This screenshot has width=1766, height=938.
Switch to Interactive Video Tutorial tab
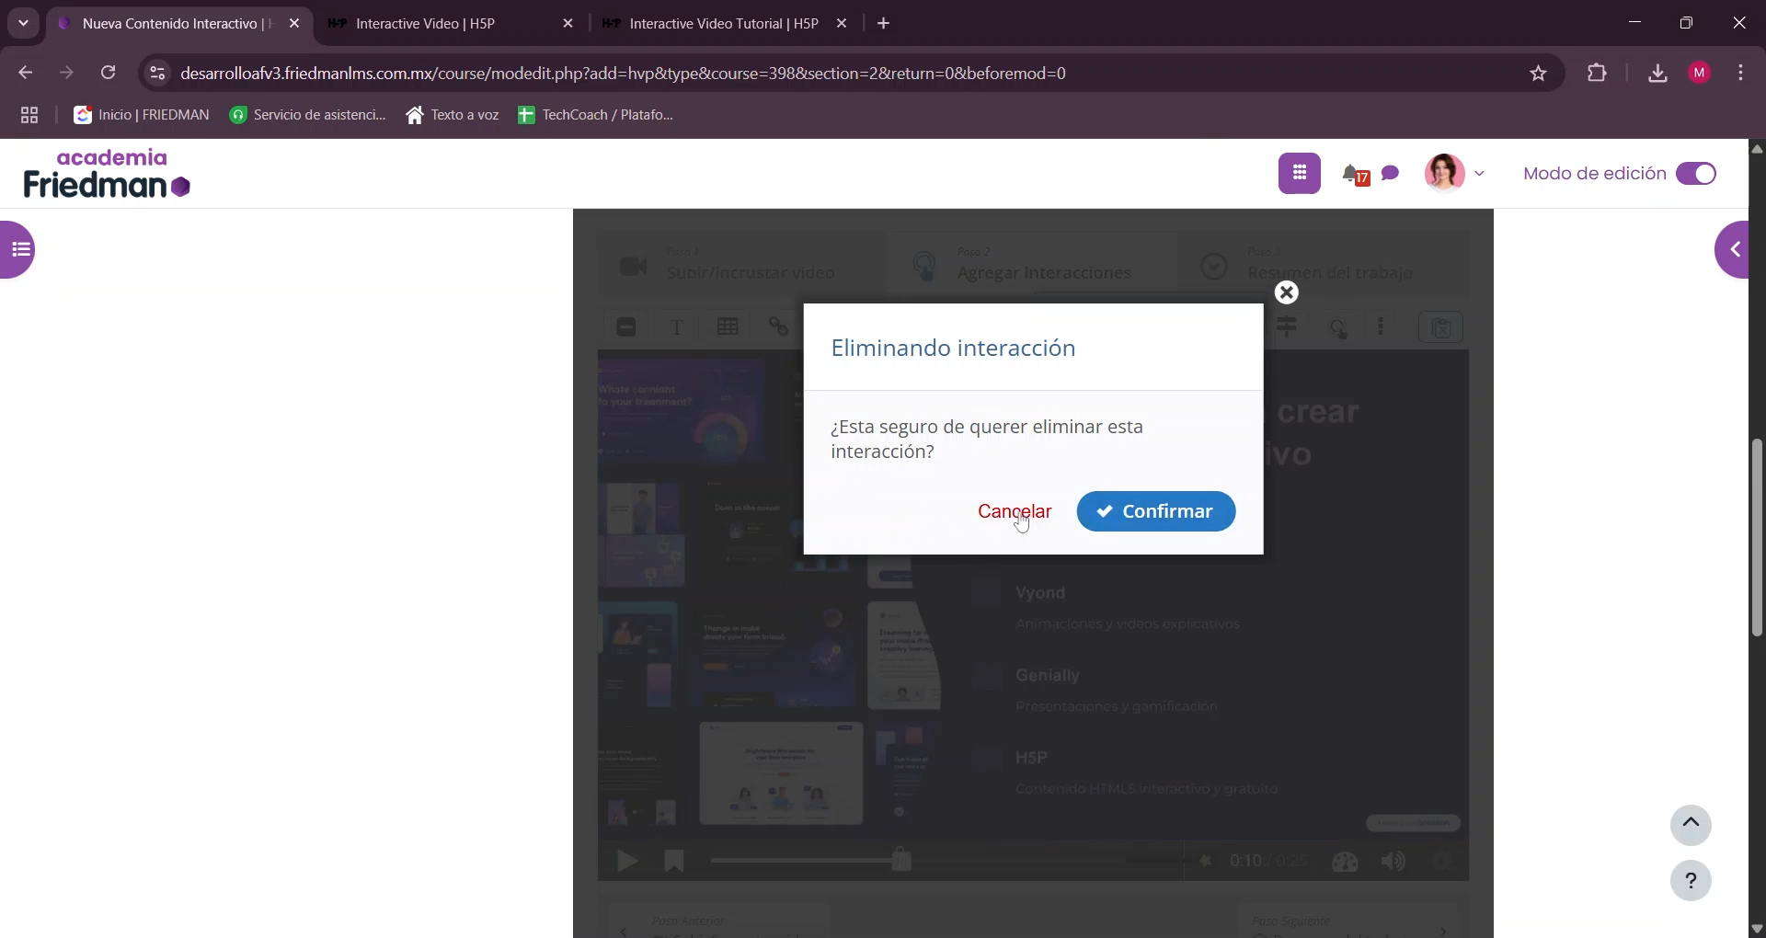(x=723, y=24)
